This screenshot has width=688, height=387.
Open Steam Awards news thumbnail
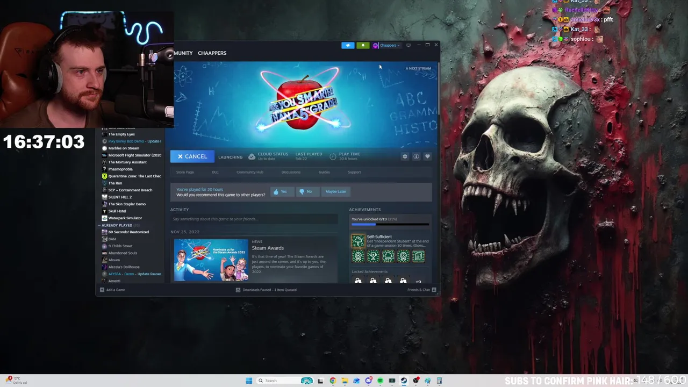point(211,260)
